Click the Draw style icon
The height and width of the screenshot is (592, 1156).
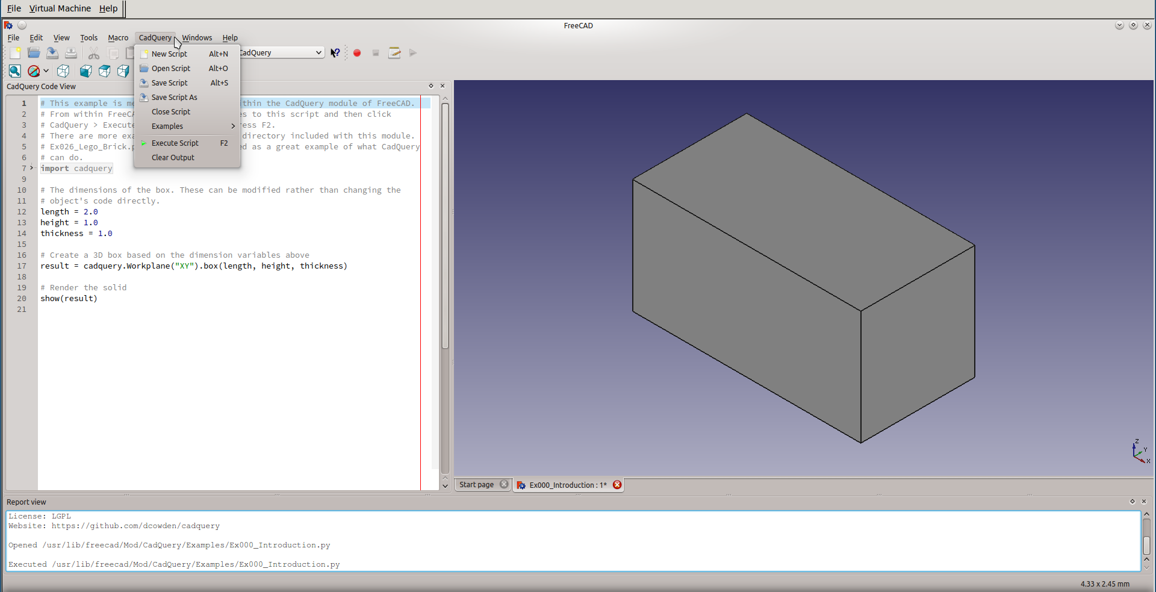coord(34,71)
